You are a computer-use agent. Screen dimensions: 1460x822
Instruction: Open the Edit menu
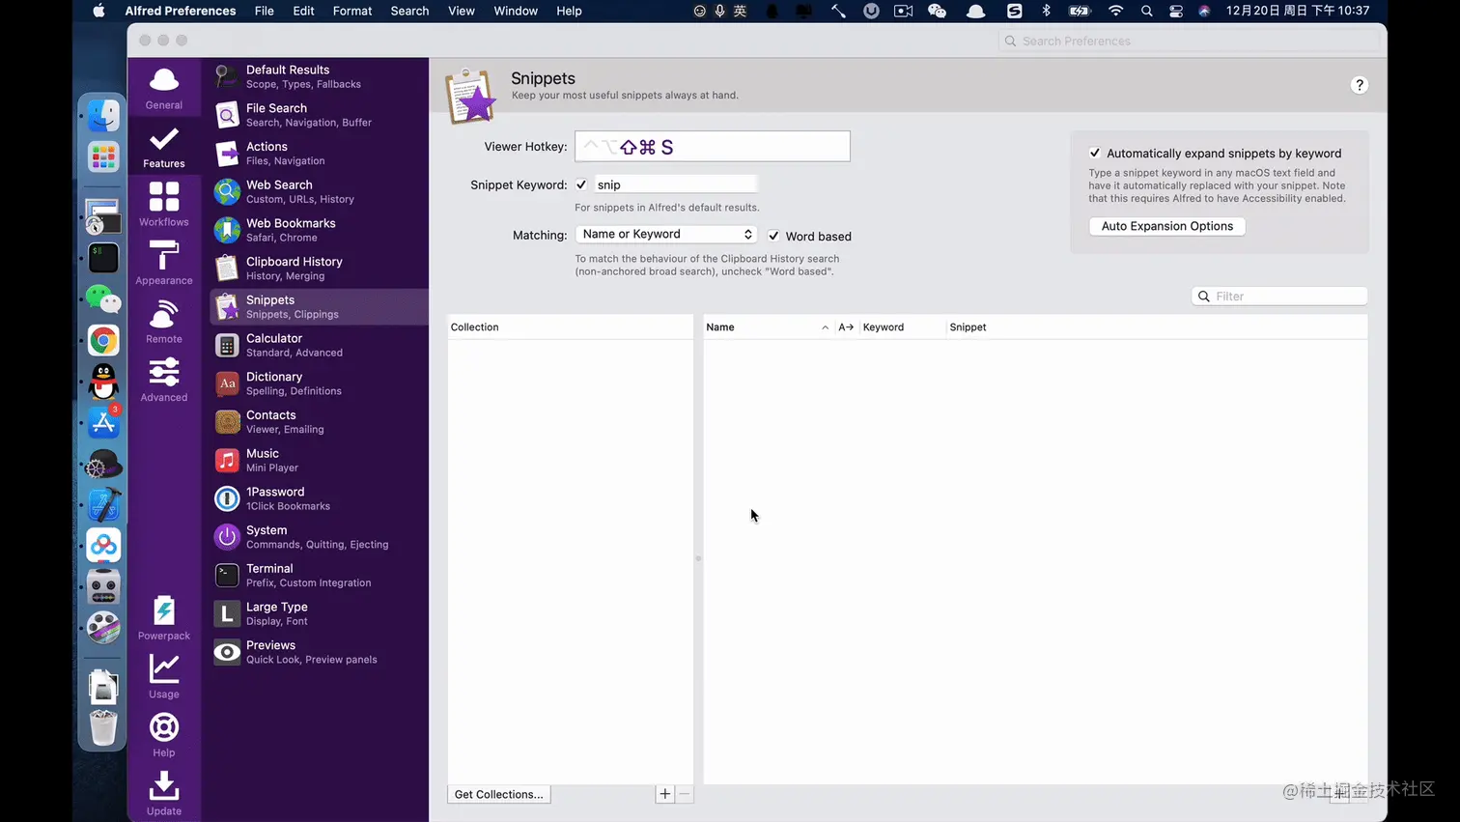303,11
